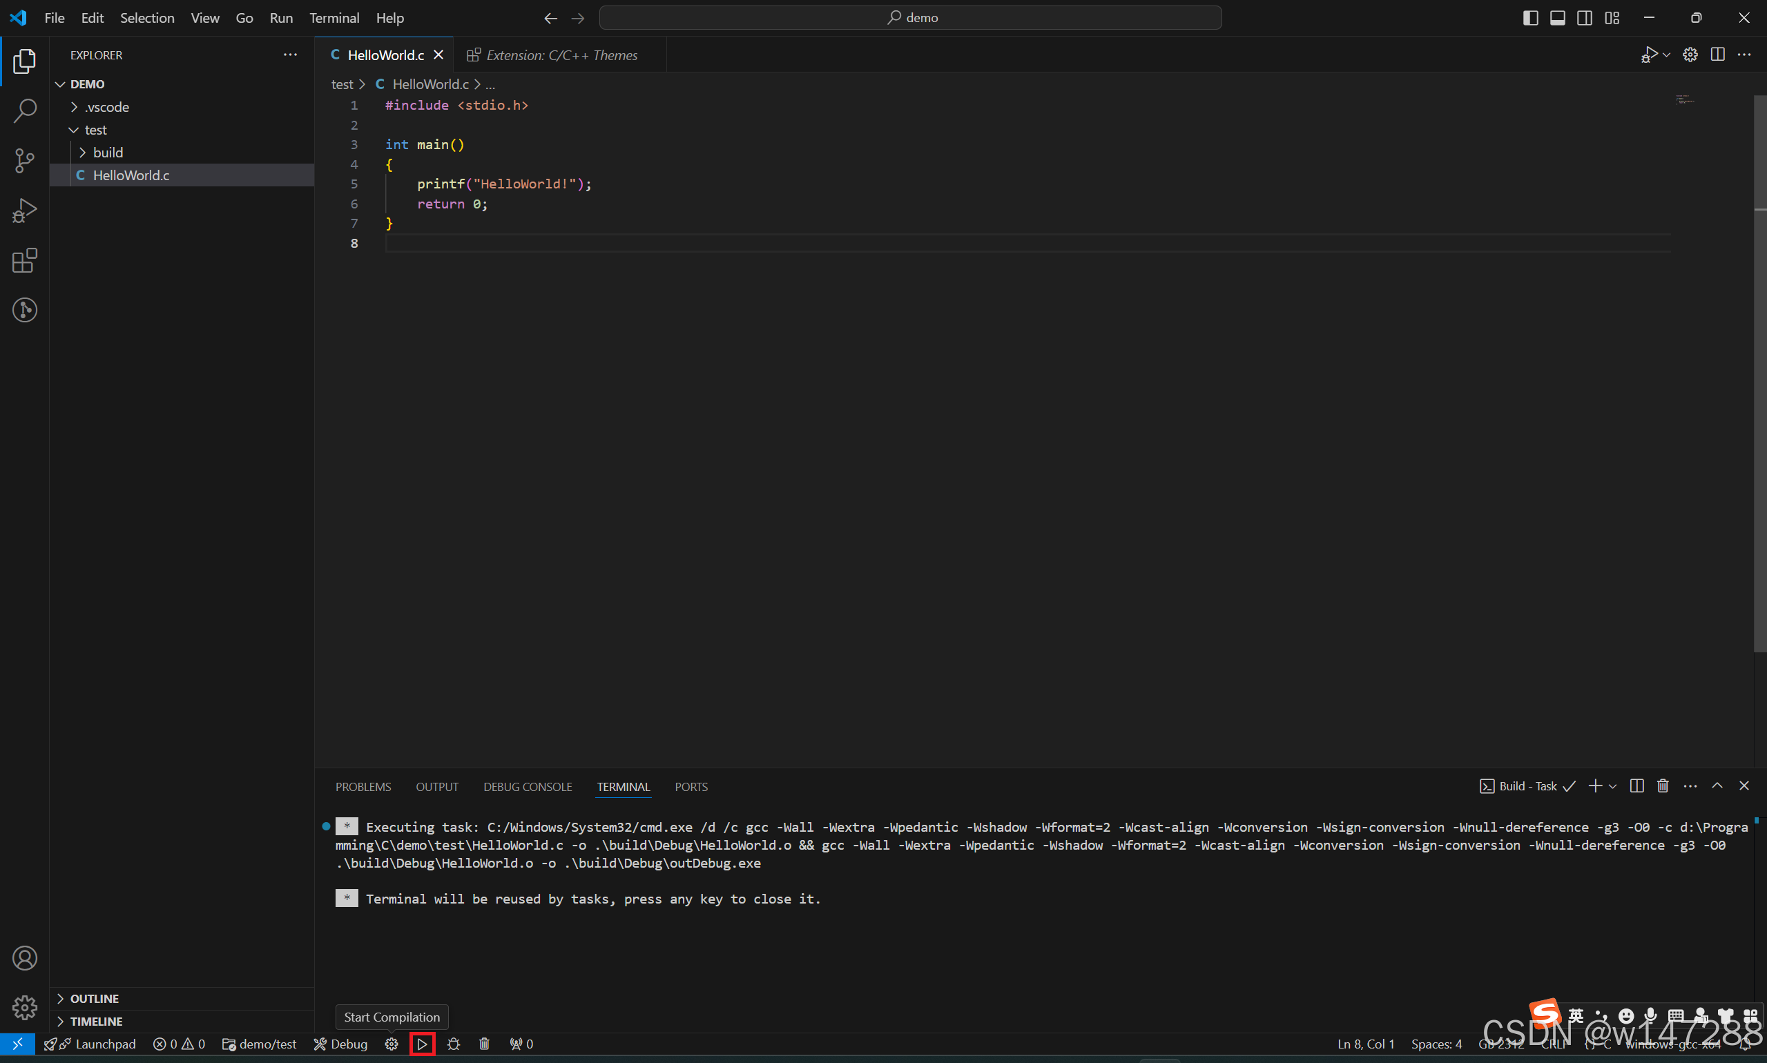Toggle the secondary side bar
1767x1063 pixels.
click(x=1584, y=18)
